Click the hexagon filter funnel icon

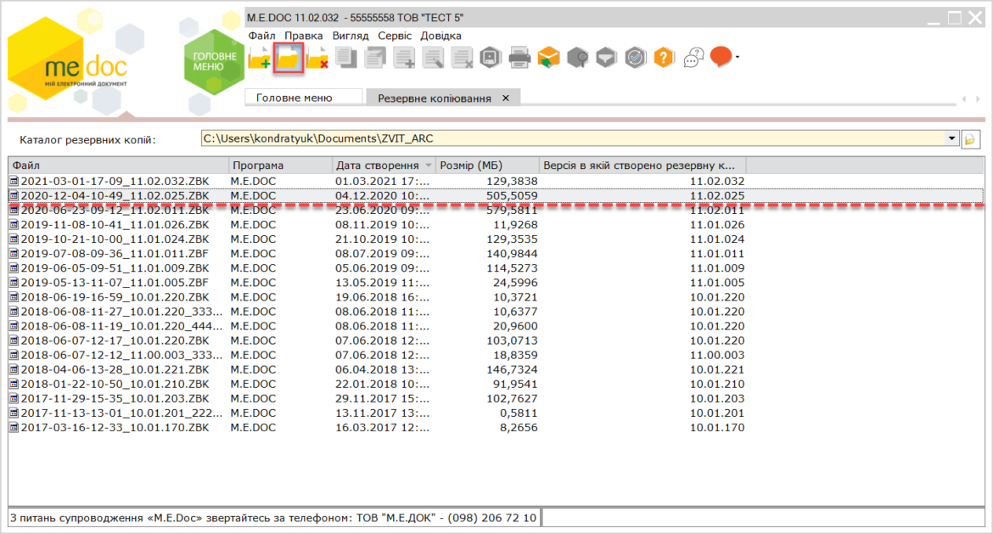(606, 59)
